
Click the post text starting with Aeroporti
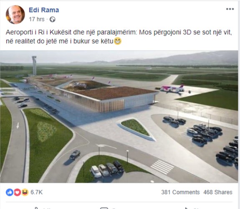pos(119,37)
